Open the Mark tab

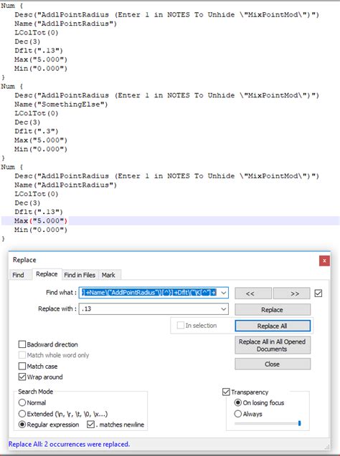click(x=108, y=275)
